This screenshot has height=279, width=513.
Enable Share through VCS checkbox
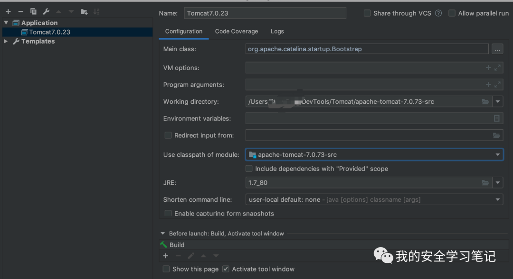point(367,13)
